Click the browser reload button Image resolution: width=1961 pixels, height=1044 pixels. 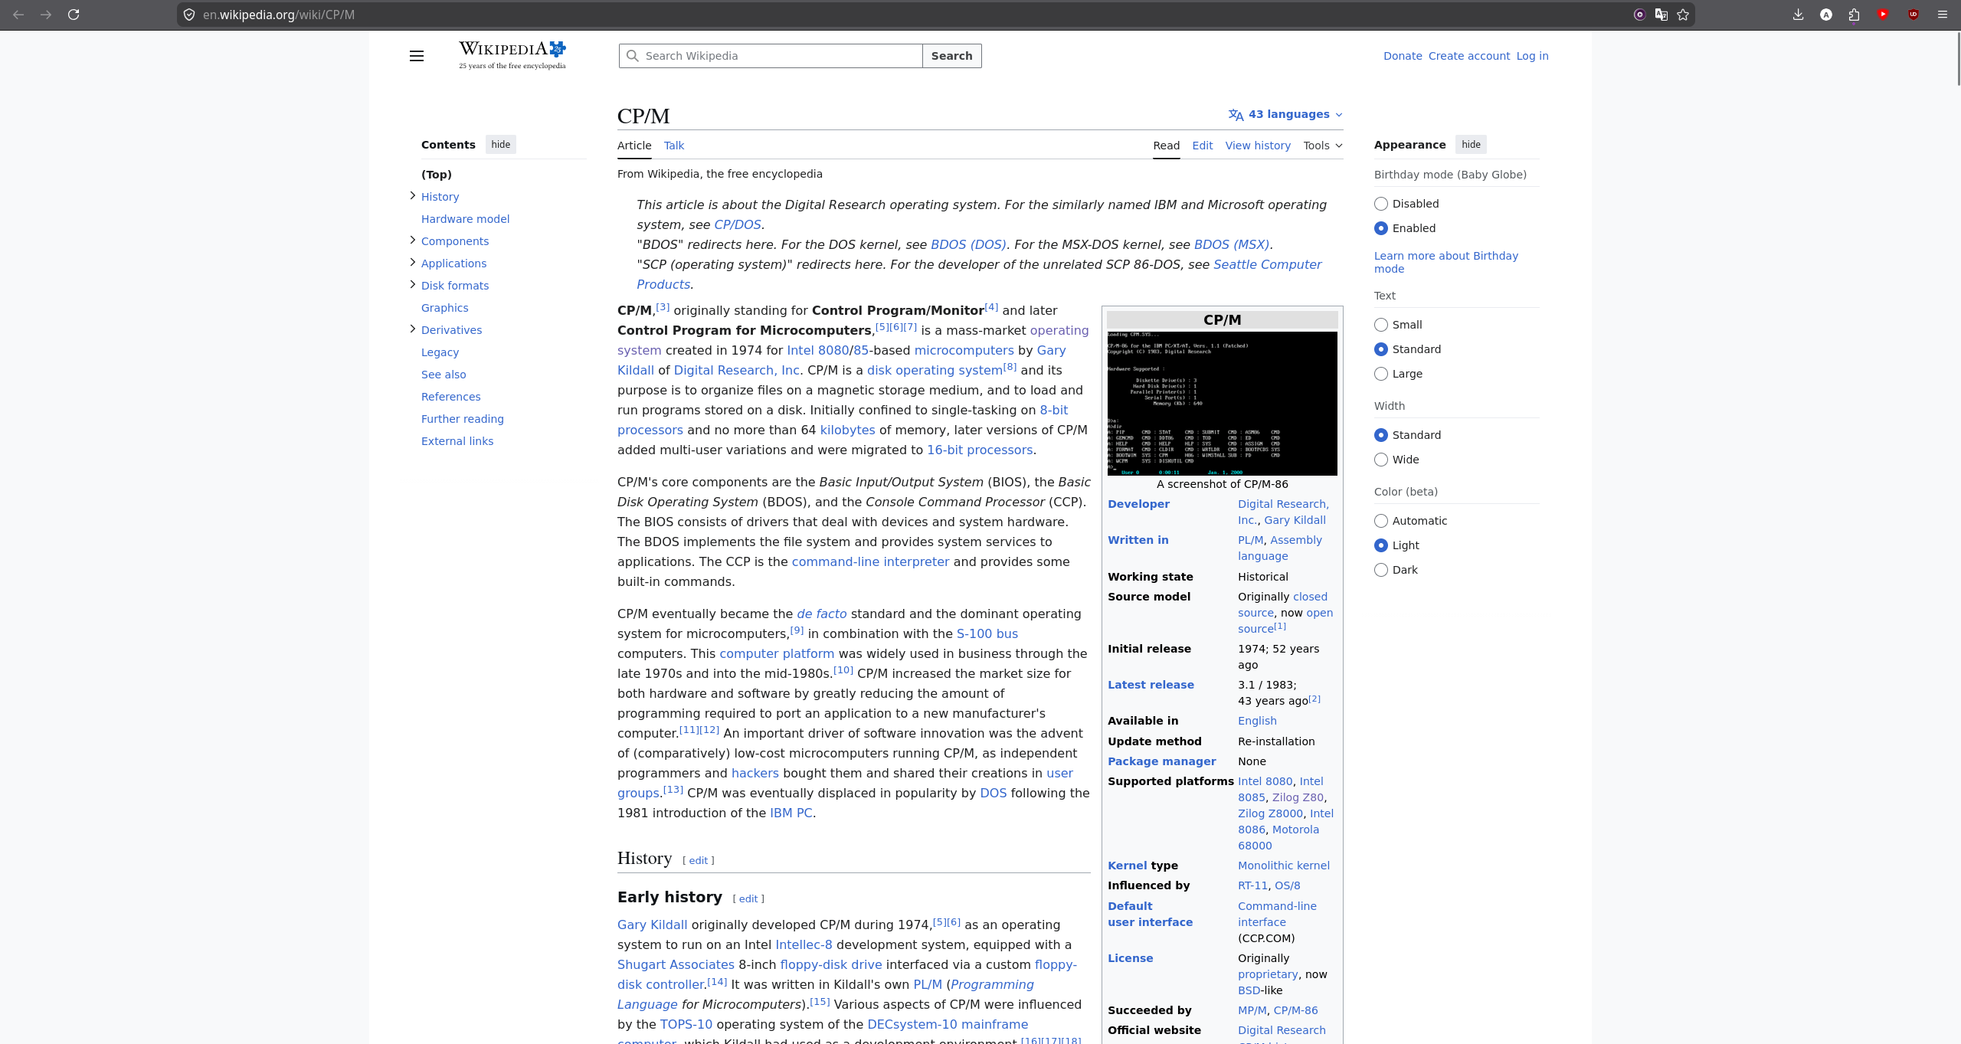click(x=74, y=15)
